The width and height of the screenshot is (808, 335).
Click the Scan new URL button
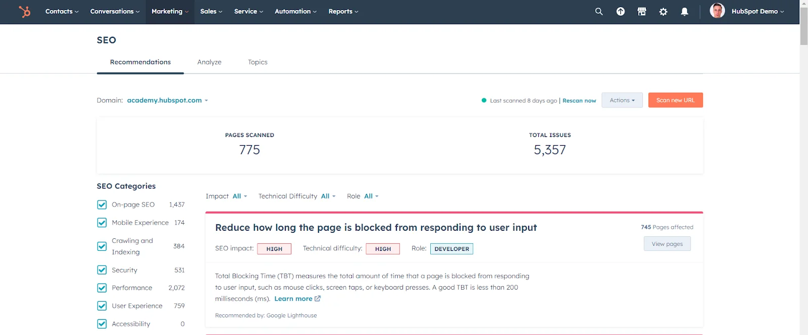pos(675,100)
